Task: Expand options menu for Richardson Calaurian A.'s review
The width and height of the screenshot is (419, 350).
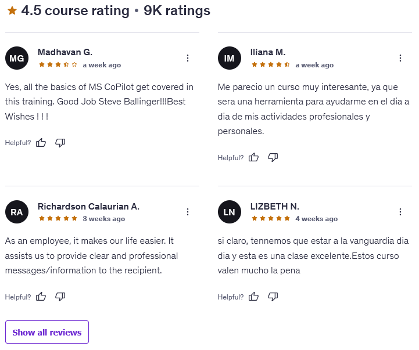Action: pyautogui.click(x=188, y=212)
